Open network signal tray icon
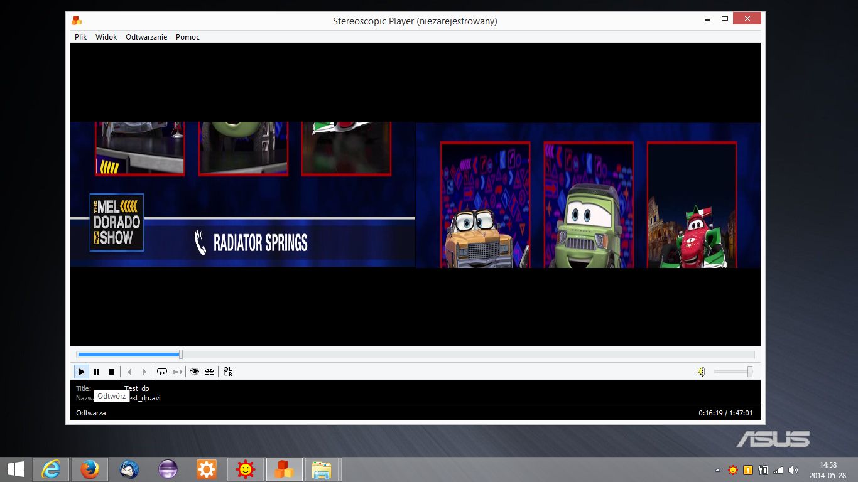The image size is (858, 482). 778,469
